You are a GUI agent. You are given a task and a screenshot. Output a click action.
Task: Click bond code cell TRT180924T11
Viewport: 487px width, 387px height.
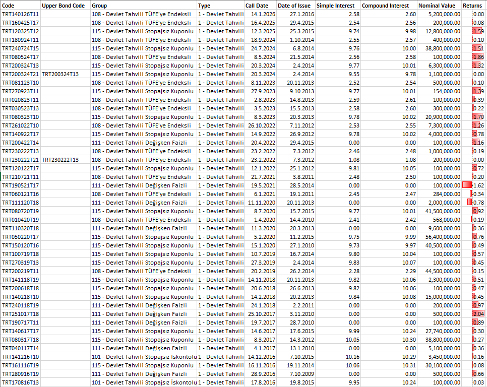[21, 40]
